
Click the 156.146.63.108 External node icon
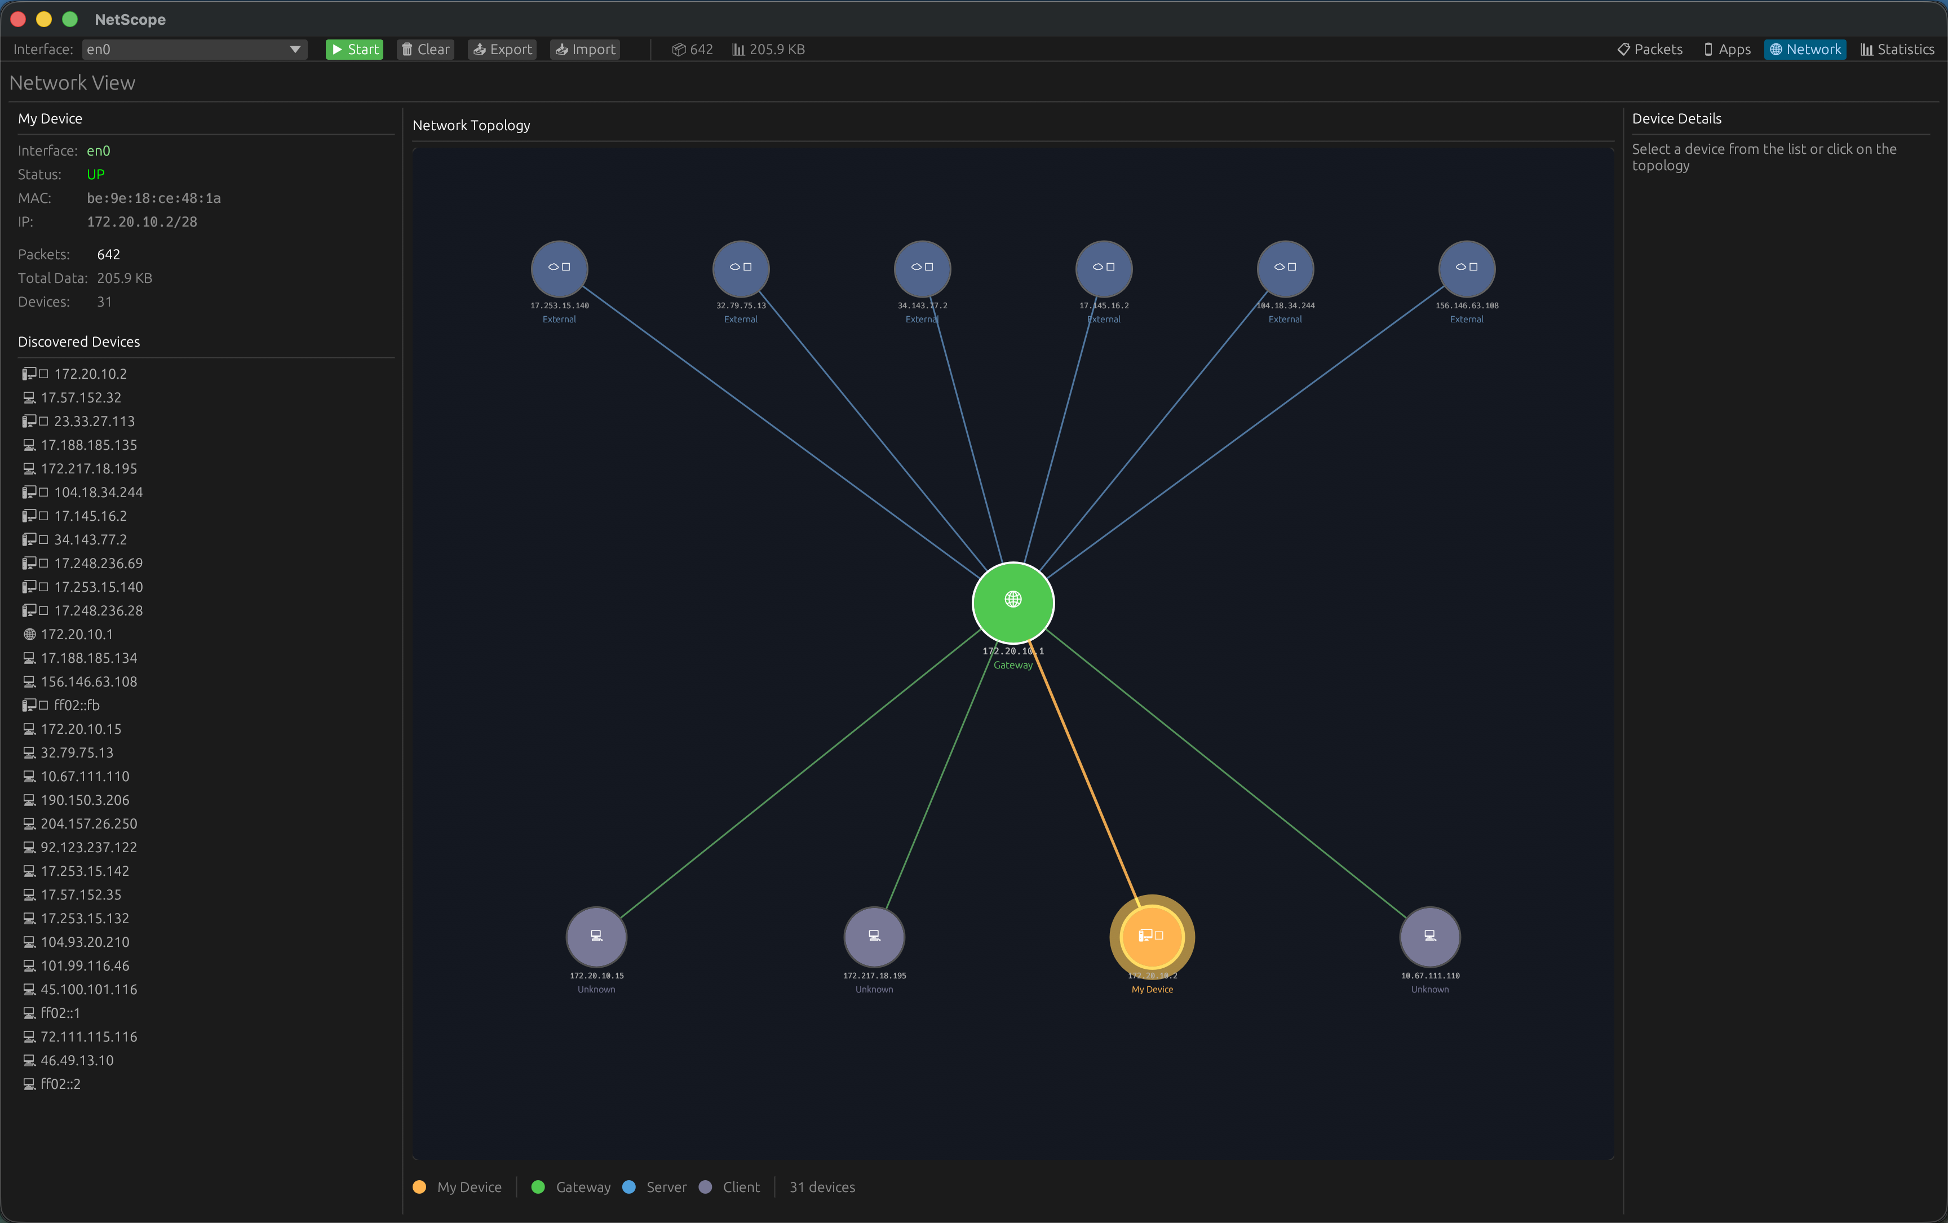point(1466,268)
